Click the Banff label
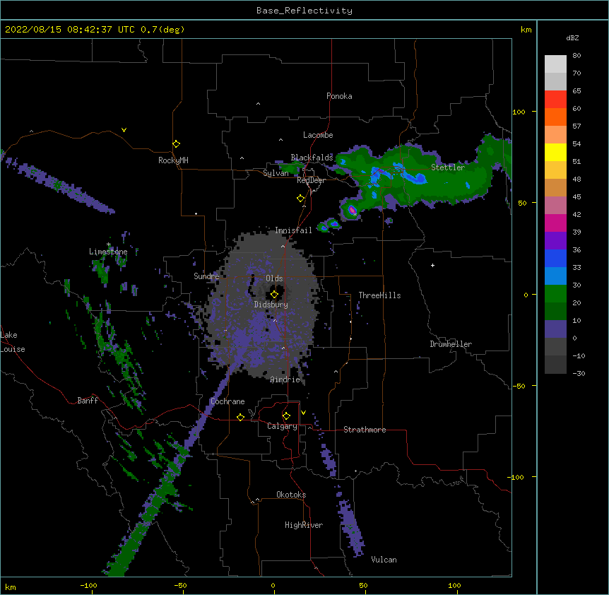 tap(88, 401)
